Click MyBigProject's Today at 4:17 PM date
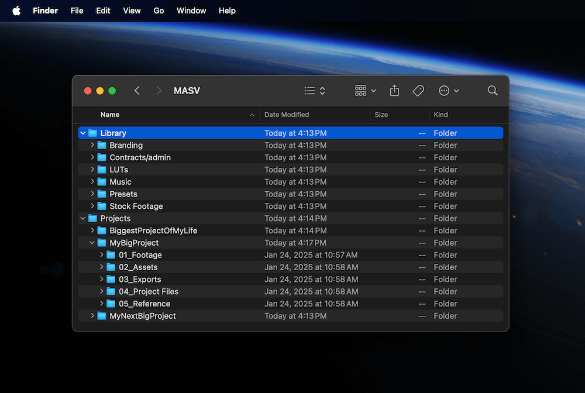 (295, 243)
